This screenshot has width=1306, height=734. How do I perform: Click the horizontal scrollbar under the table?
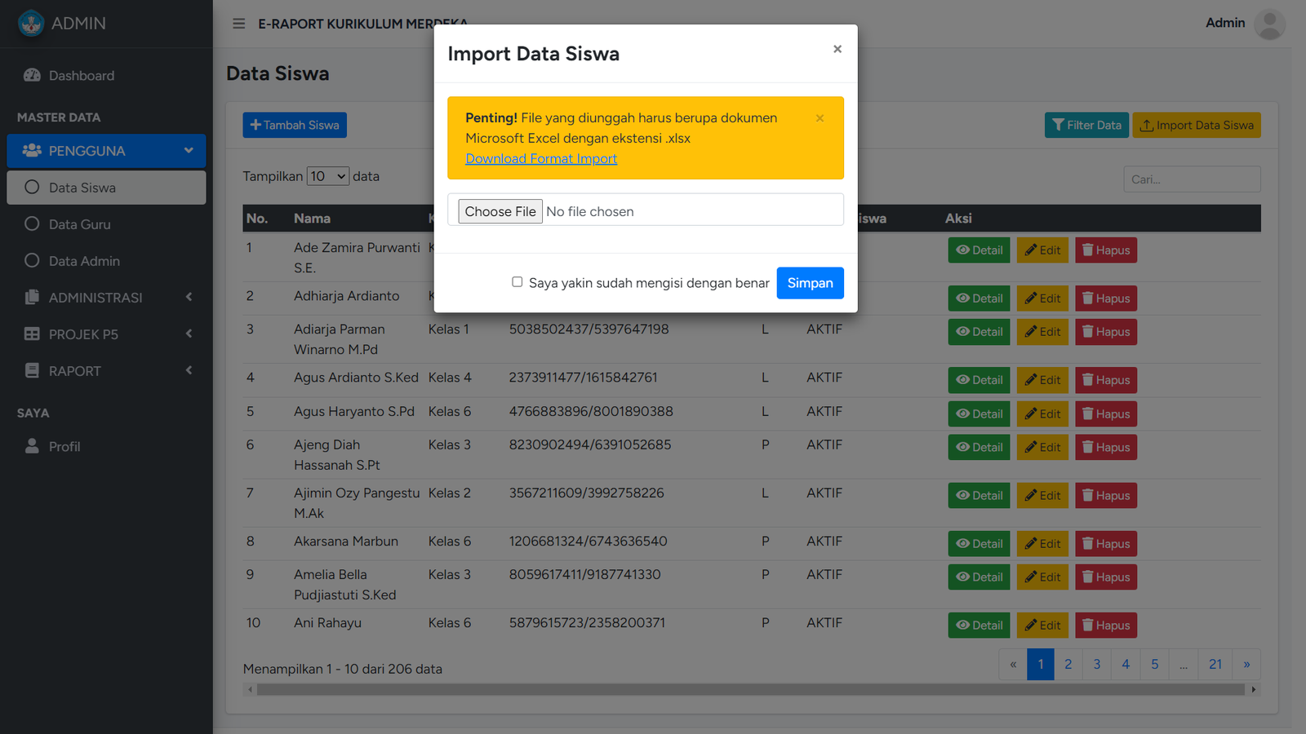pos(750,690)
